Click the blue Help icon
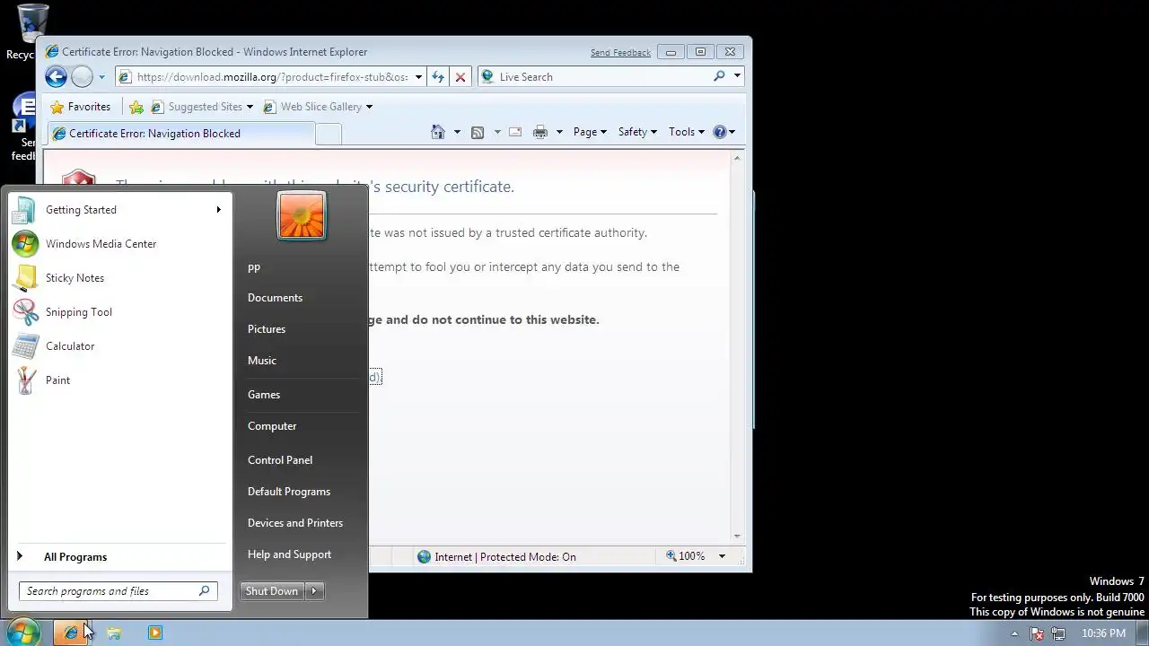The width and height of the screenshot is (1149, 646). (x=719, y=132)
